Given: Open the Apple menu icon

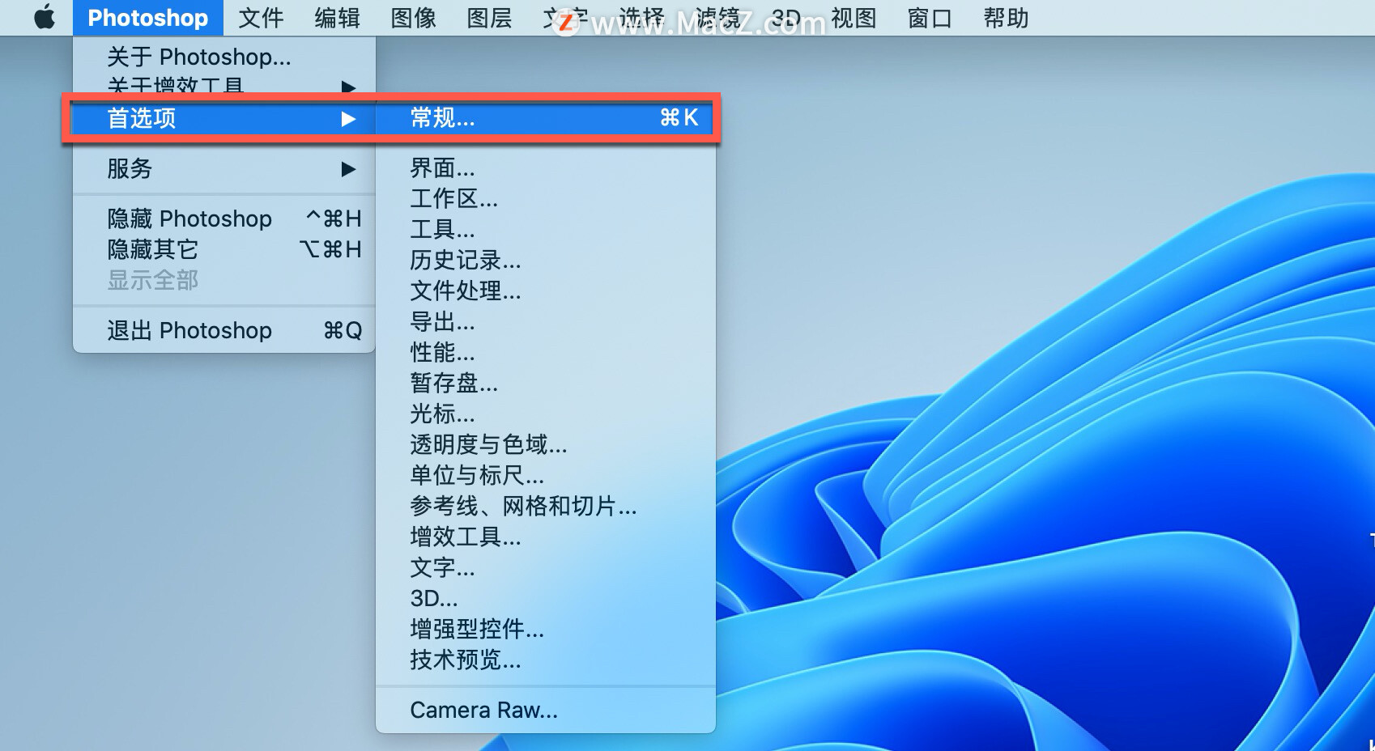Looking at the screenshot, I should click(45, 17).
